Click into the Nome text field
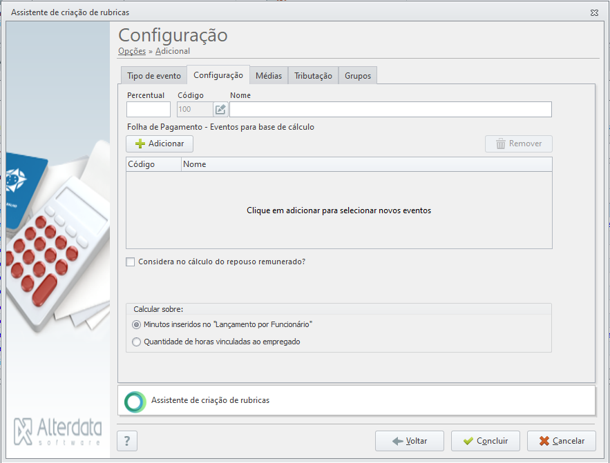The image size is (610, 463). 390,110
